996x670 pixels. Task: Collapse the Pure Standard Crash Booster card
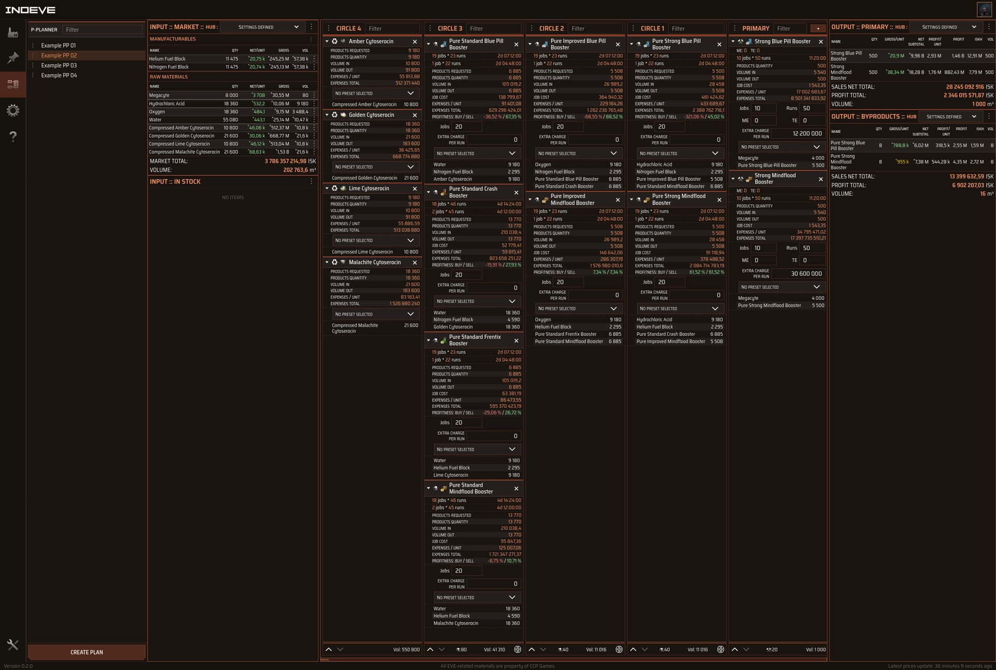(x=428, y=192)
